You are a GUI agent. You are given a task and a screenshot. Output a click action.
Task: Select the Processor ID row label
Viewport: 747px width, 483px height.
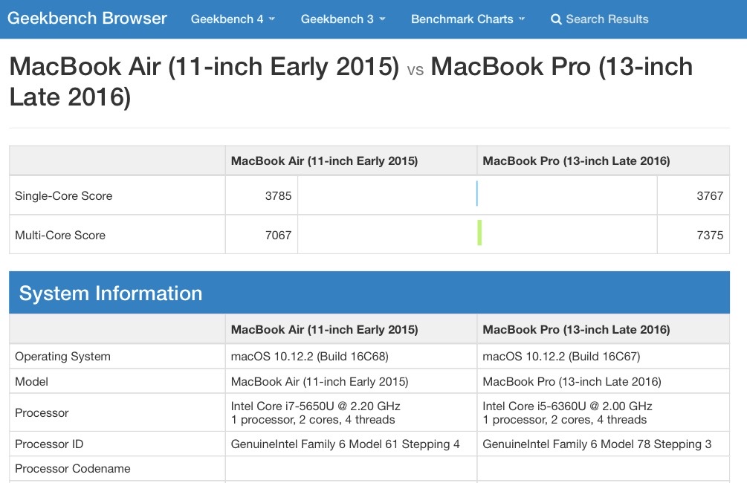pos(49,444)
